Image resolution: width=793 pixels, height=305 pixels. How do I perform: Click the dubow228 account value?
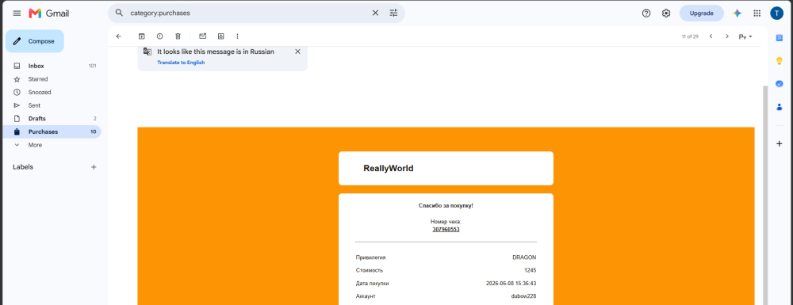click(x=523, y=296)
